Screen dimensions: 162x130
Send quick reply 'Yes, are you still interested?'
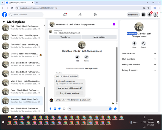[x=70, y=88]
